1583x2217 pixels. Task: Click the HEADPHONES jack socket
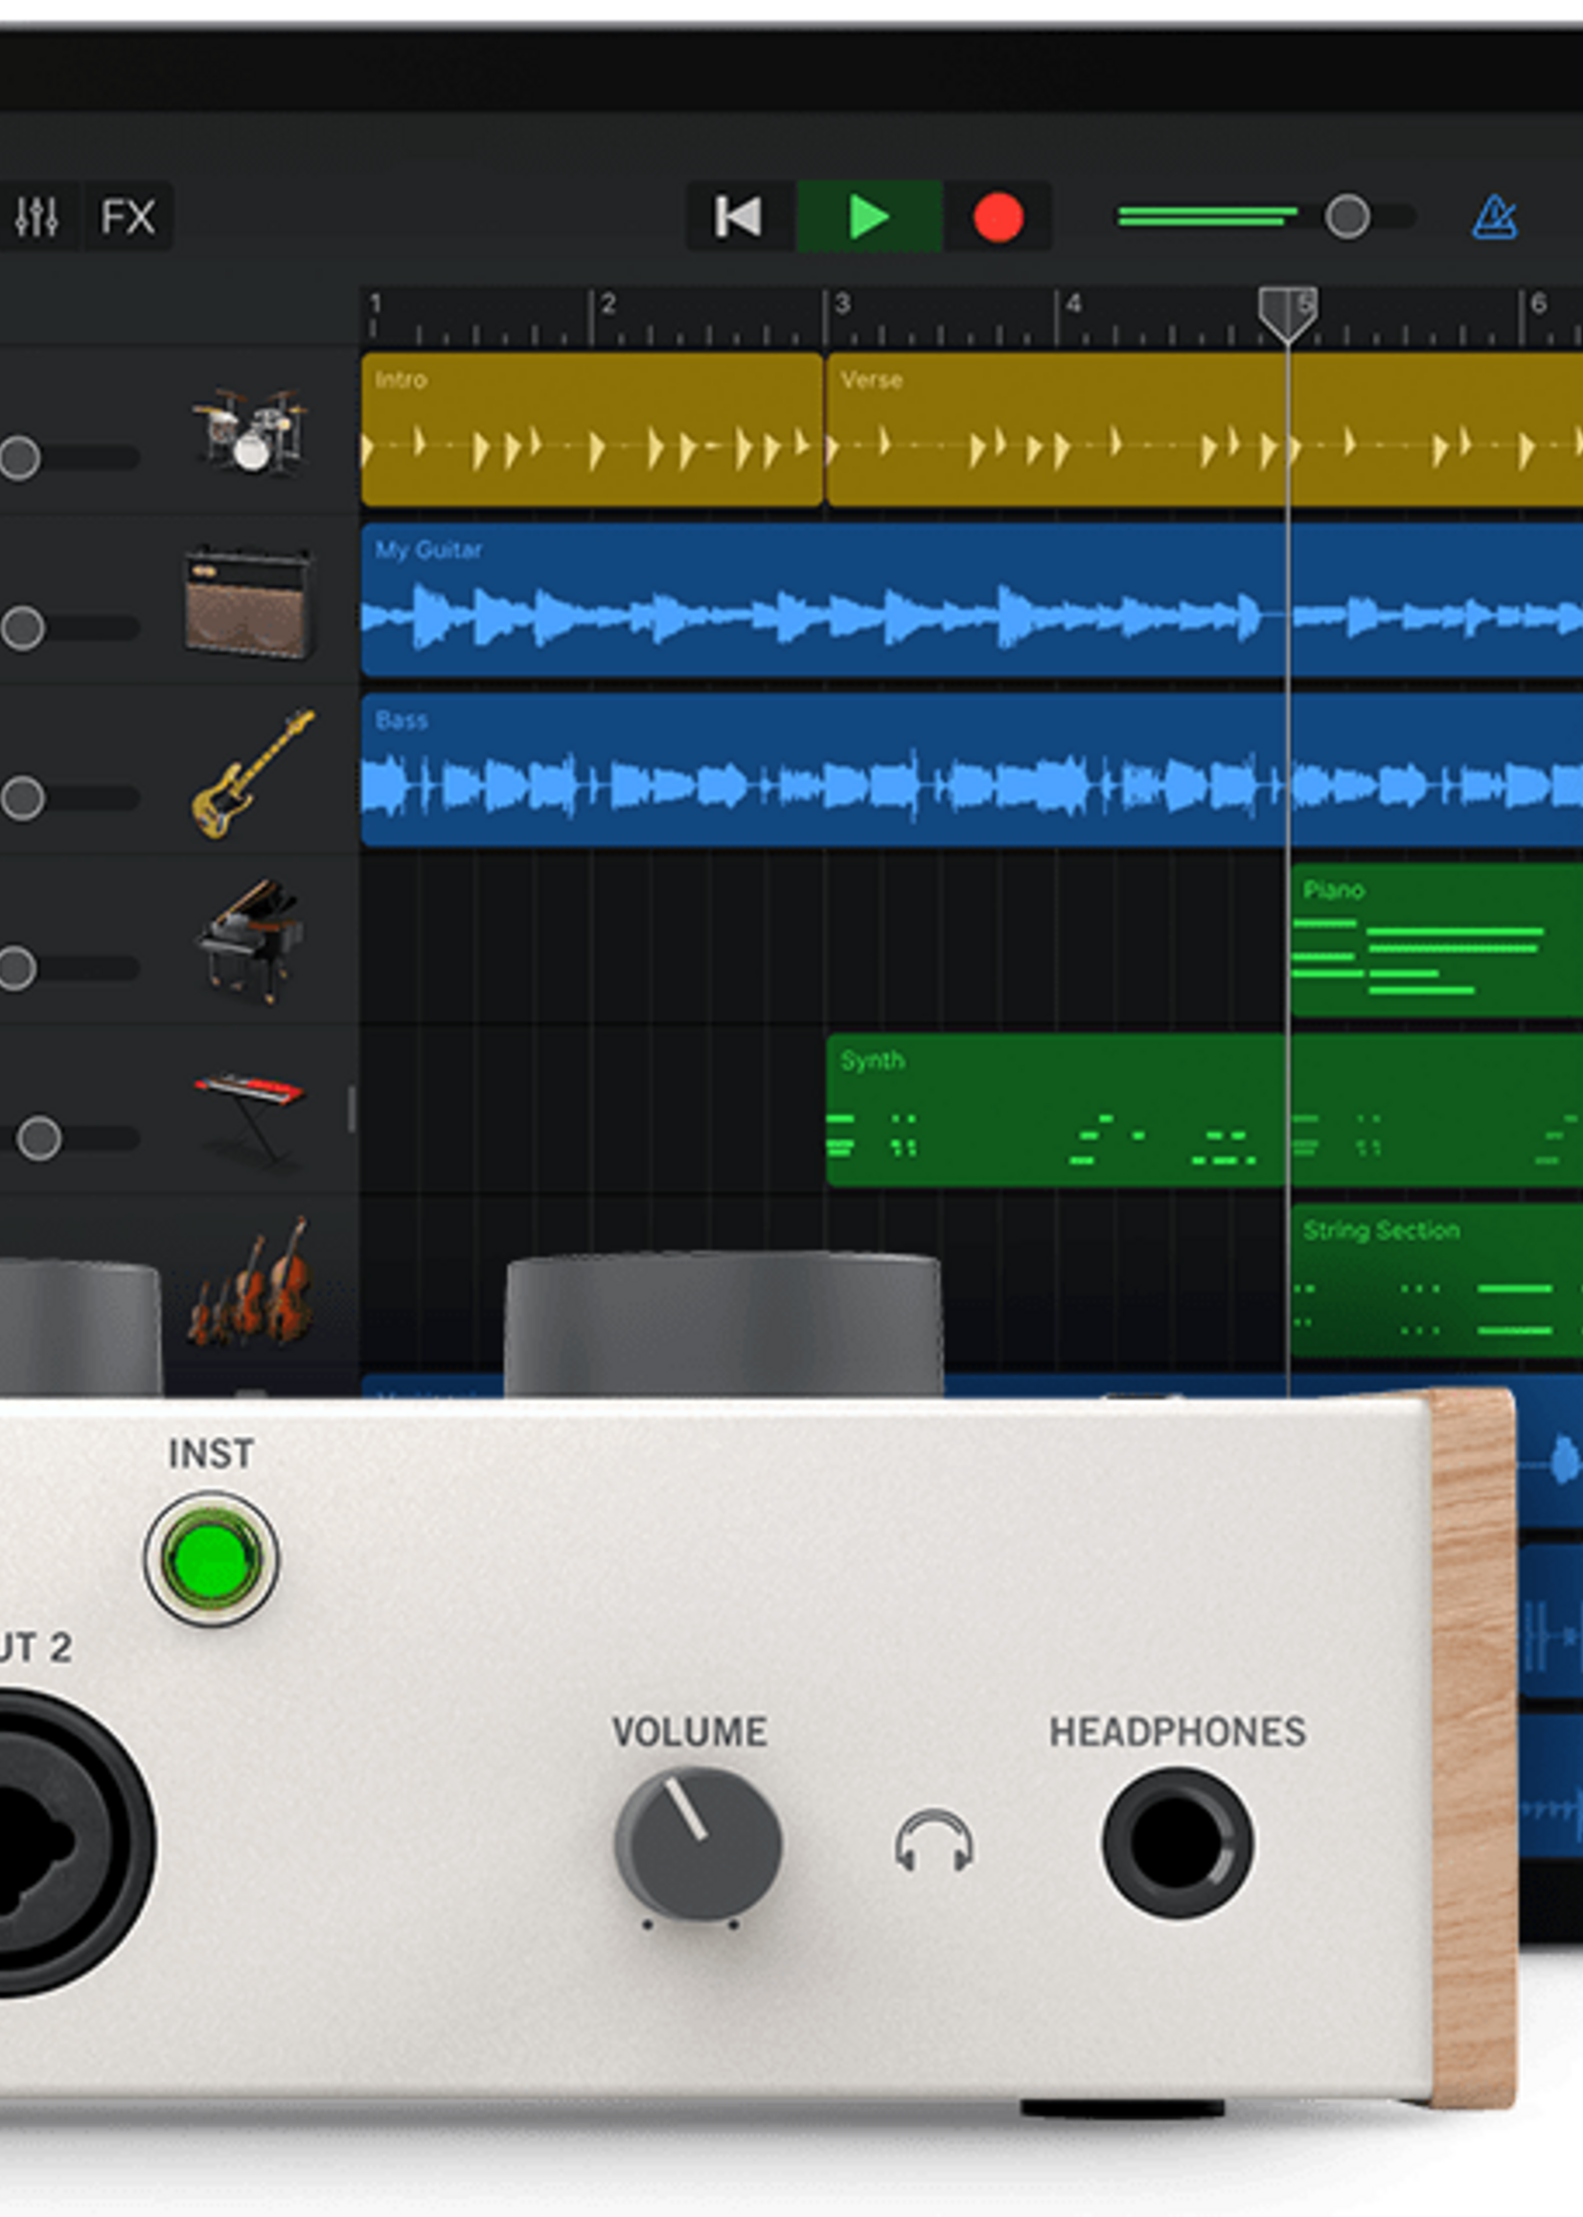point(1178,1843)
